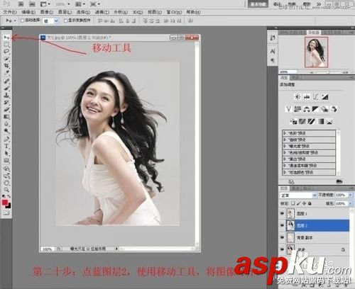Add an Exposure adjustment
Image resolution: width=355 pixels, height=289 pixels.
tap(324, 96)
